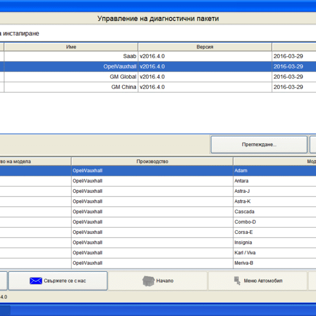Click the house icon beside Начало
316x316 pixels.
pos(149,281)
